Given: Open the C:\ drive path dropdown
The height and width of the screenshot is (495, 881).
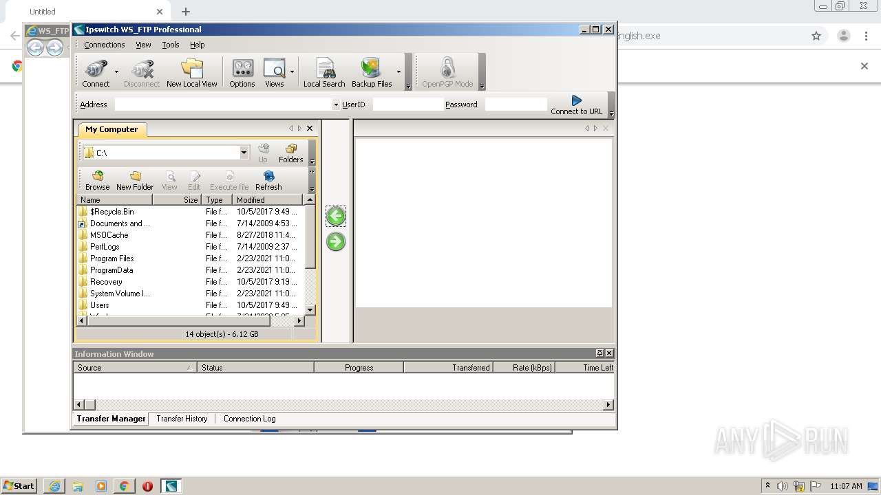Looking at the screenshot, I should (244, 153).
